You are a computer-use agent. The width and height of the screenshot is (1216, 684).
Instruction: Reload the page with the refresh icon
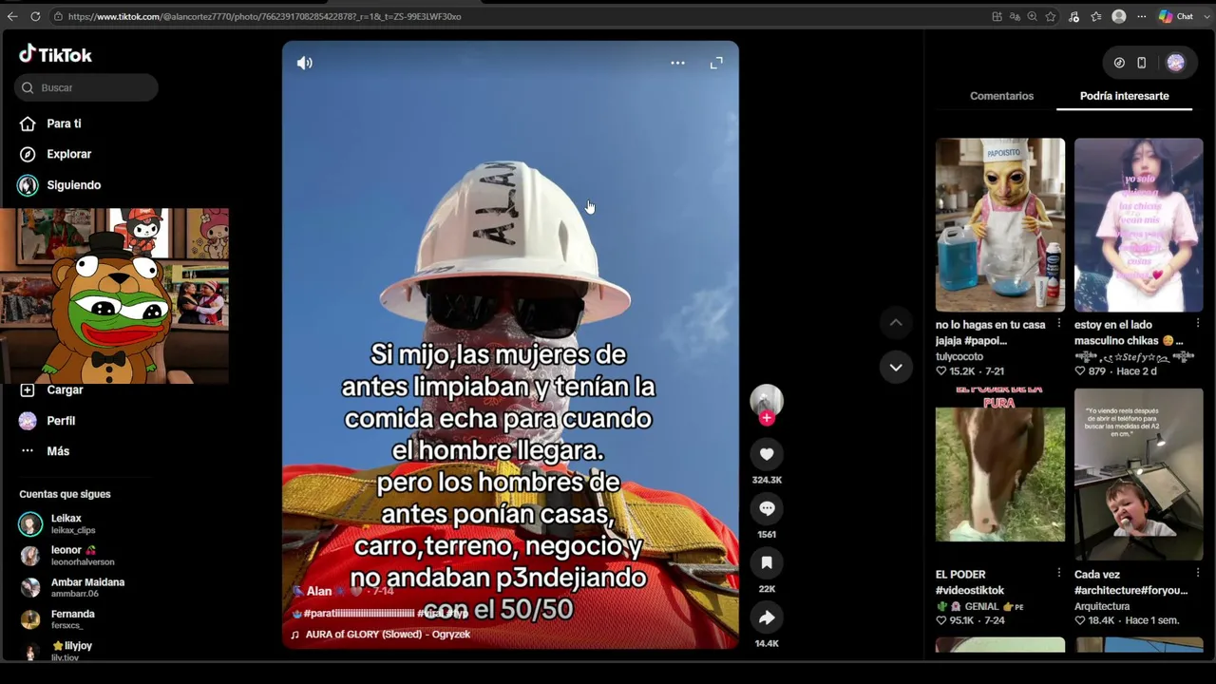coord(35,16)
